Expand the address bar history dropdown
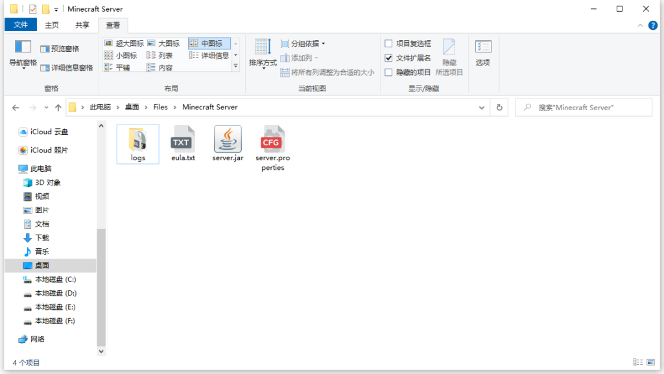Viewport: 664px width, 374px height. point(482,108)
